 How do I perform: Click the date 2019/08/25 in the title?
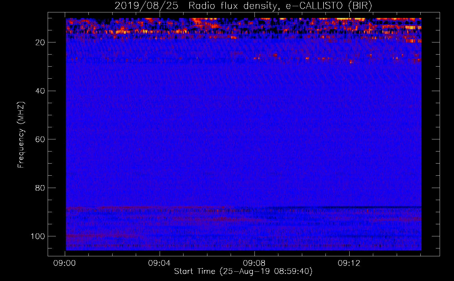click(x=146, y=6)
